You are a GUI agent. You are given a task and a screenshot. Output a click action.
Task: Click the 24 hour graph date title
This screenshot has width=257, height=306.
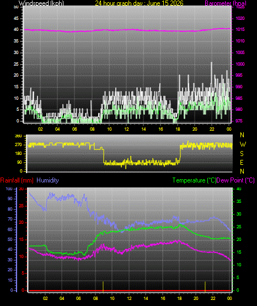(139, 3)
